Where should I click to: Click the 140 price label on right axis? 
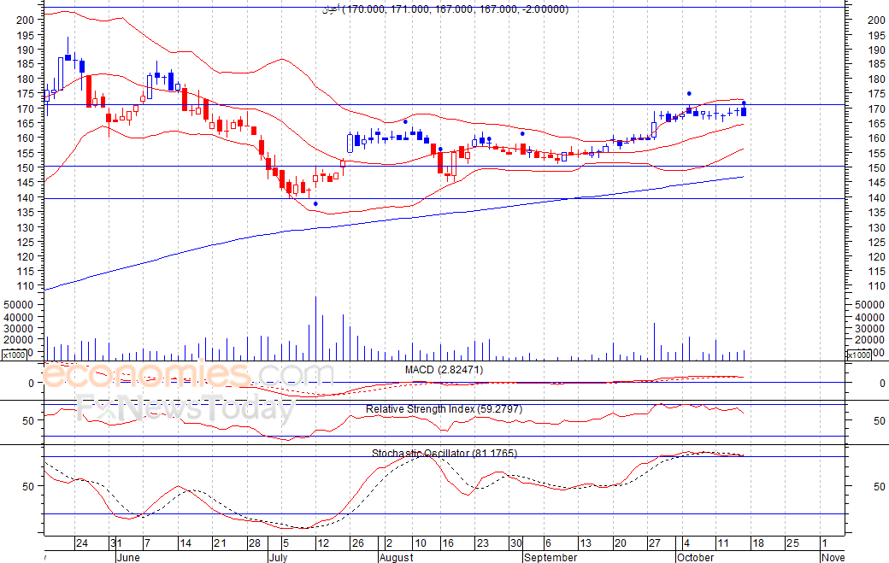876,197
